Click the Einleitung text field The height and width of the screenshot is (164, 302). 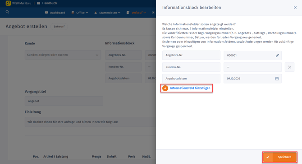pyautogui.click(x=90, y=122)
